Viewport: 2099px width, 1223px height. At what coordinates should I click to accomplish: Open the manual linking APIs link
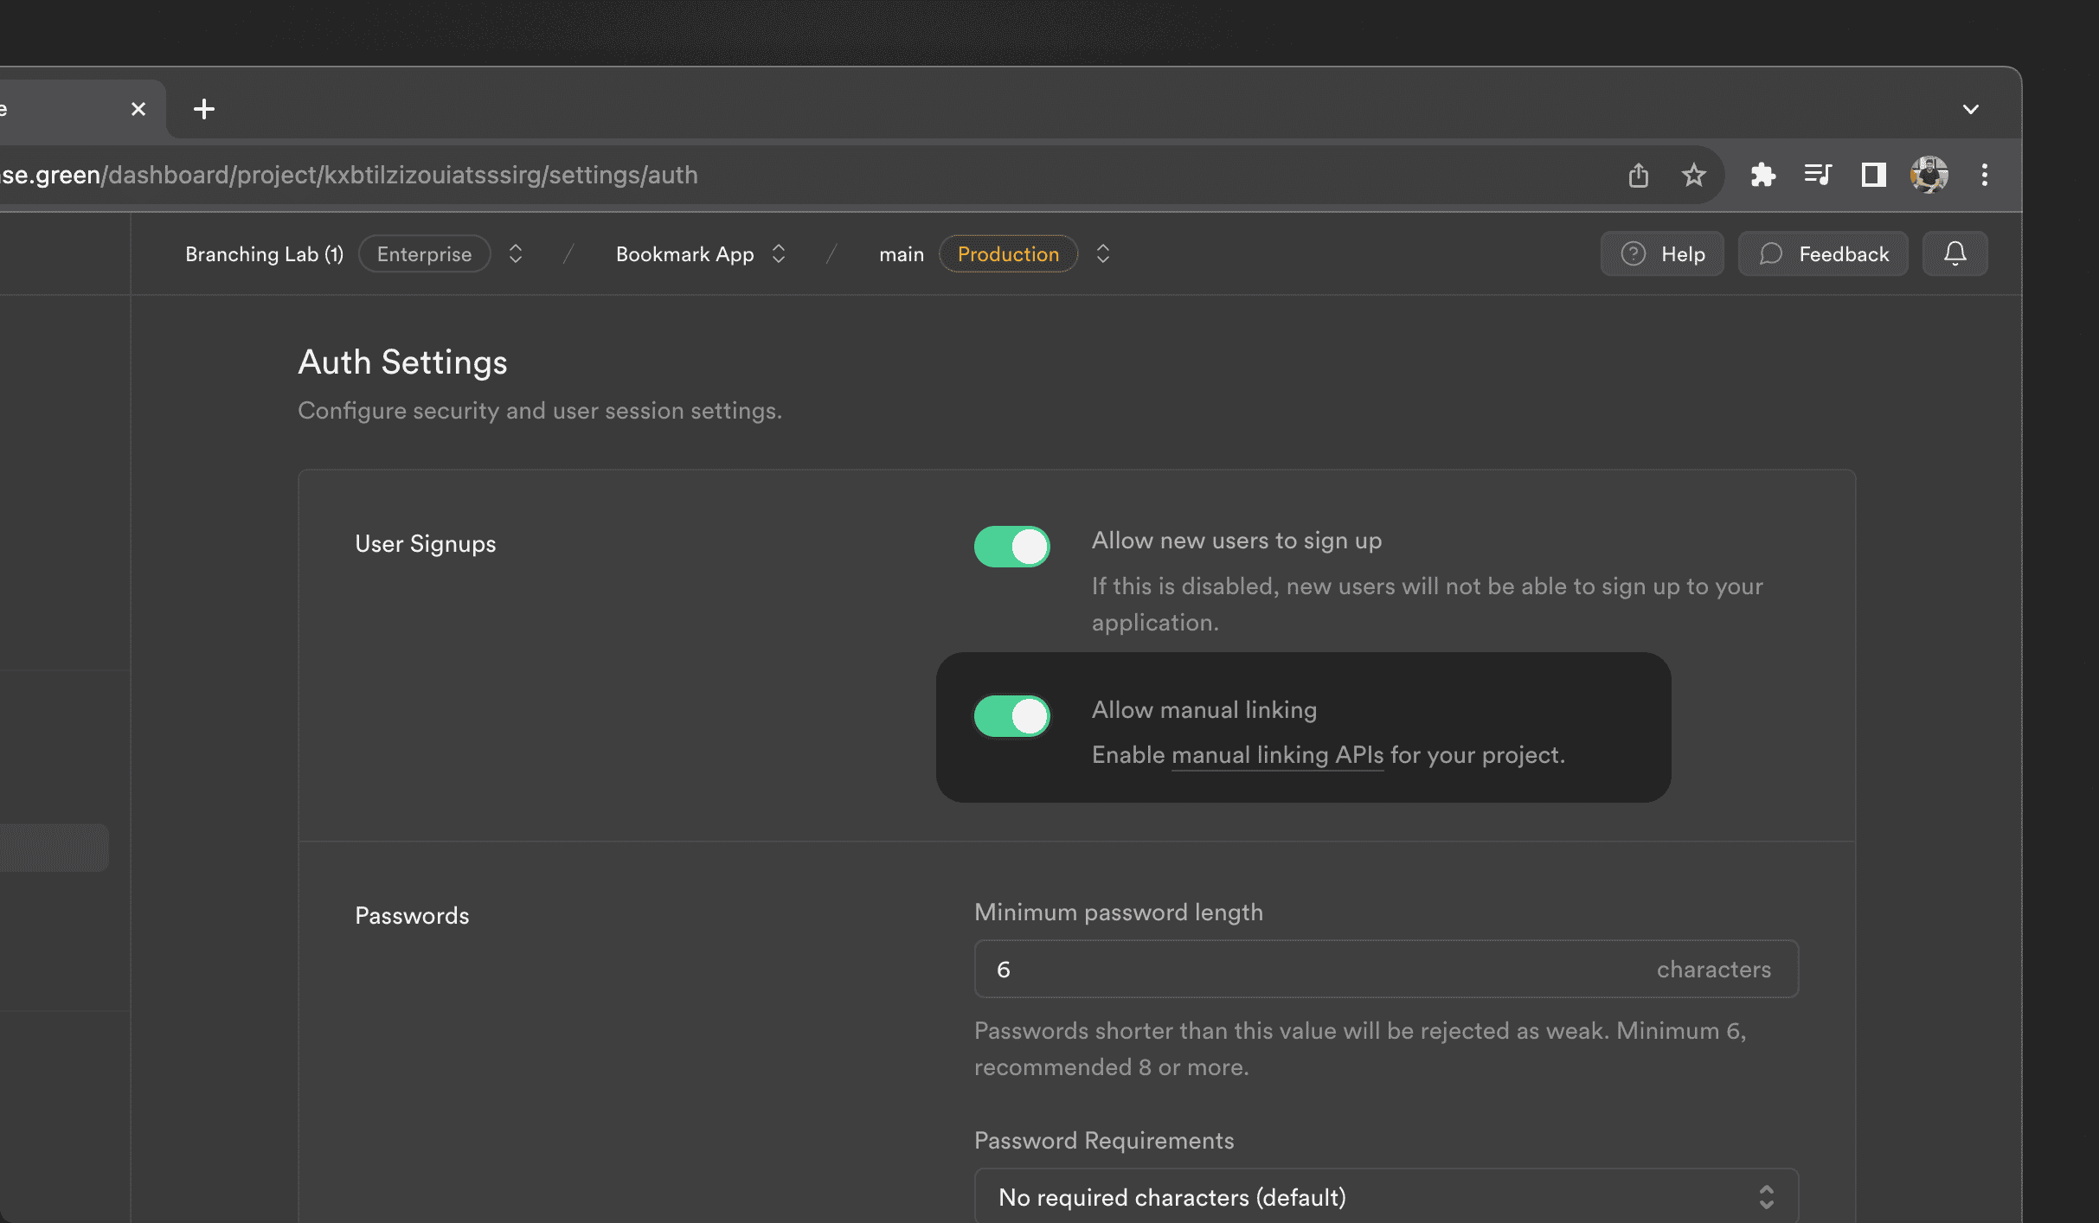pos(1277,755)
